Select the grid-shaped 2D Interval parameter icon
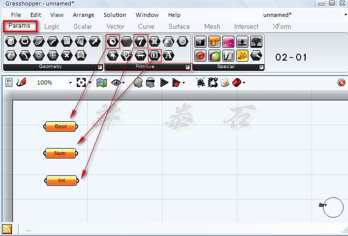Viewport: 348px width, 236px height. 155,42
